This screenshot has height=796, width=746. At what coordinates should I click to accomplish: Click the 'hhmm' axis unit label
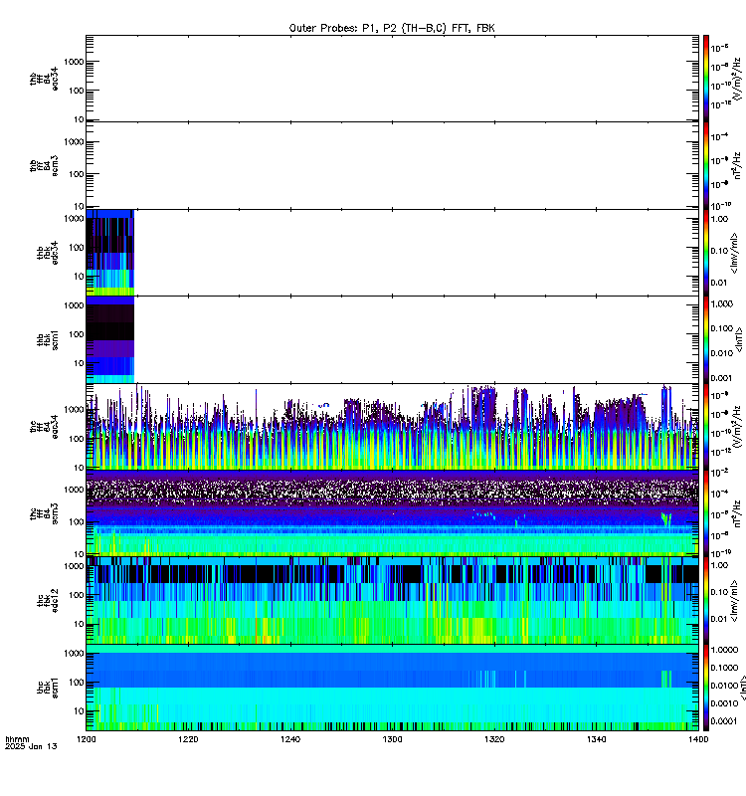[17, 739]
